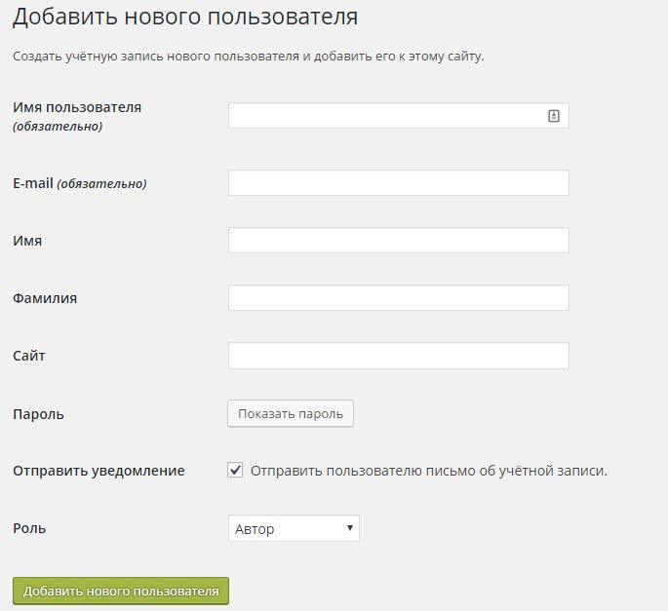The image size is (668, 611).
Task: Click the autofill contact icon in username field
Action: coord(554,116)
